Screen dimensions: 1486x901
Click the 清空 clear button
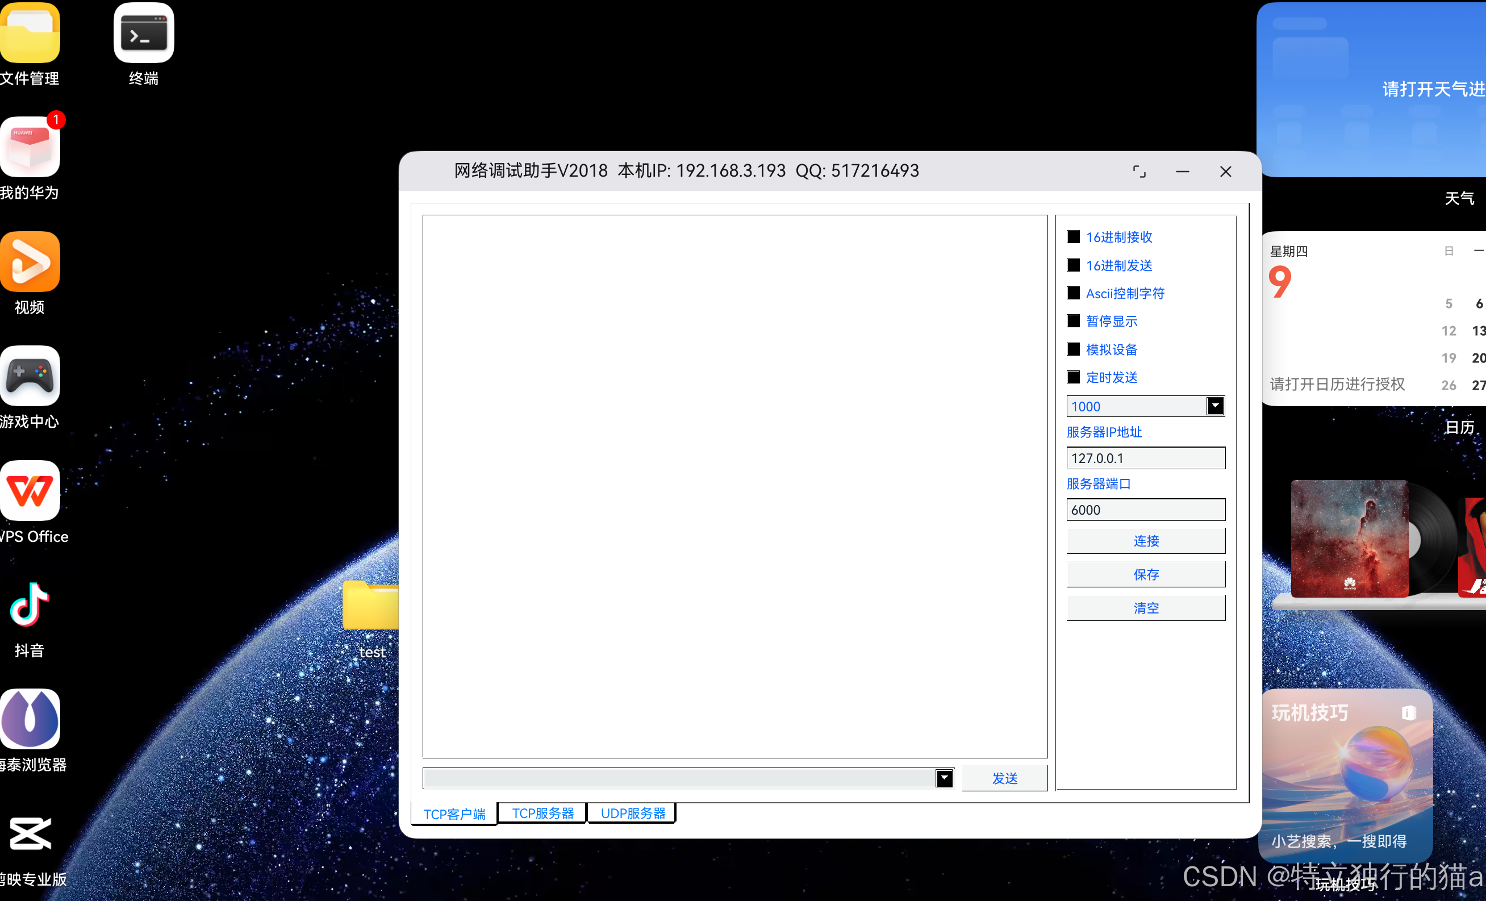point(1146,608)
